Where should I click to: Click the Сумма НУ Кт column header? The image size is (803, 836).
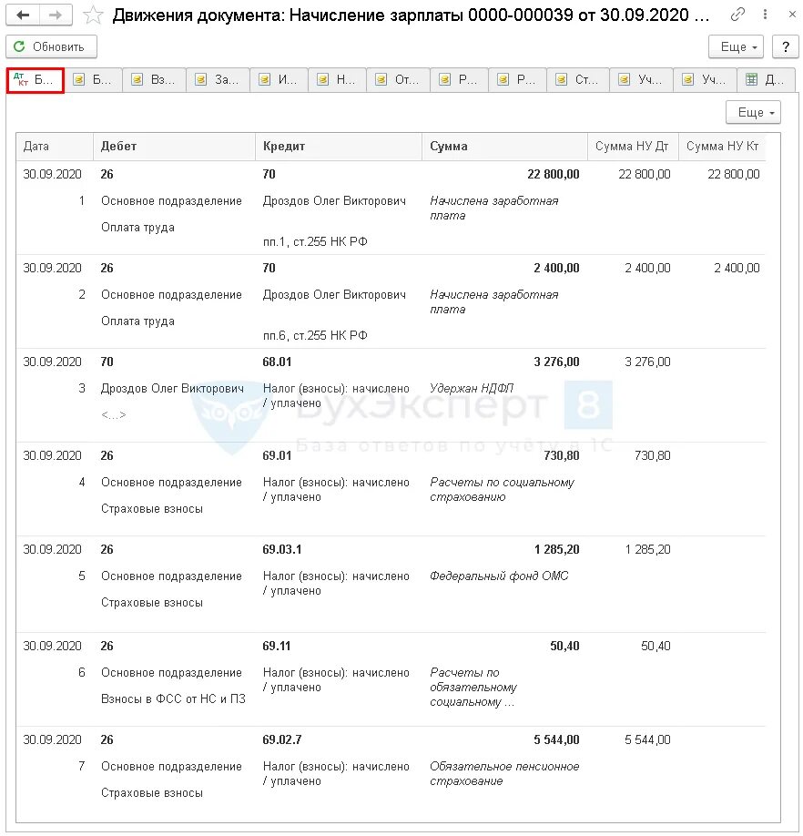click(723, 147)
